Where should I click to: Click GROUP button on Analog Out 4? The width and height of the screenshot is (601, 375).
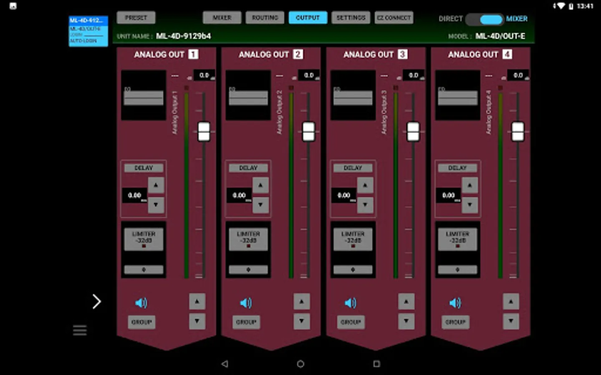coord(456,322)
